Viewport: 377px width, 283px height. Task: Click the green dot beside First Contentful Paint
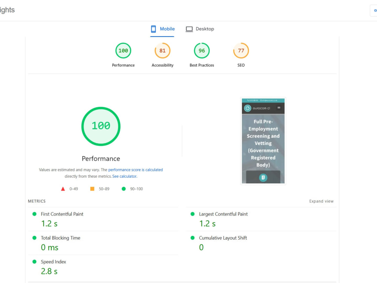(x=34, y=214)
